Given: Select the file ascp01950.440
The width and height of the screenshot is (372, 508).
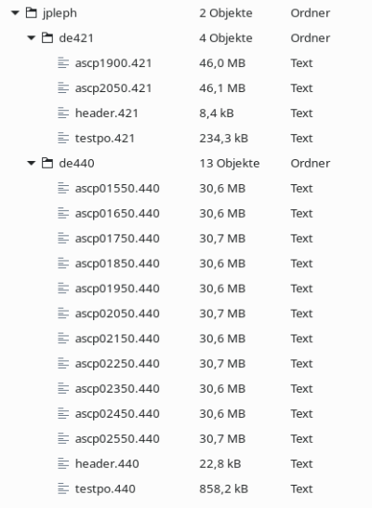Looking at the screenshot, I should [117, 288].
